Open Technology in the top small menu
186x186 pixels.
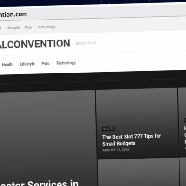point(46,27)
